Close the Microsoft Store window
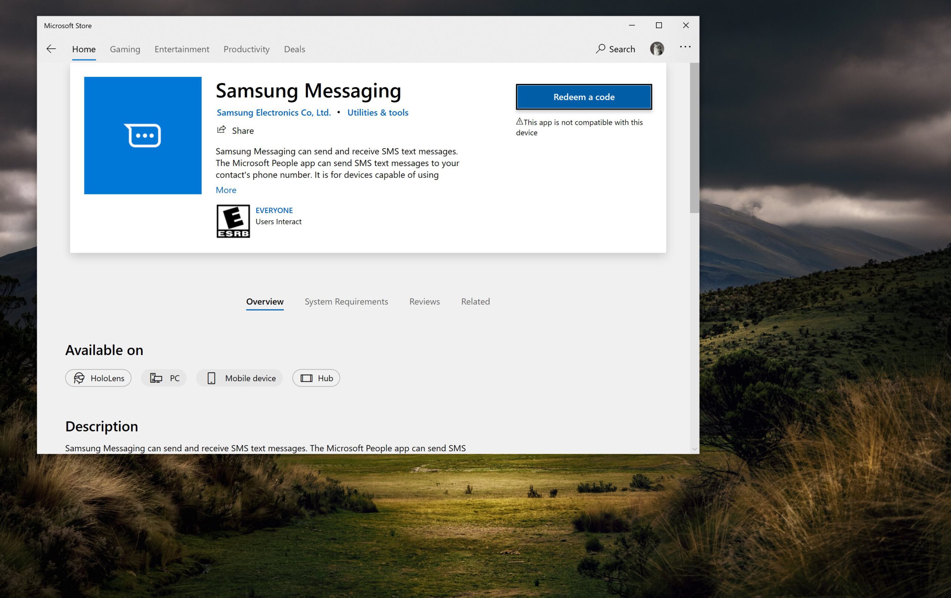 pos(686,25)
